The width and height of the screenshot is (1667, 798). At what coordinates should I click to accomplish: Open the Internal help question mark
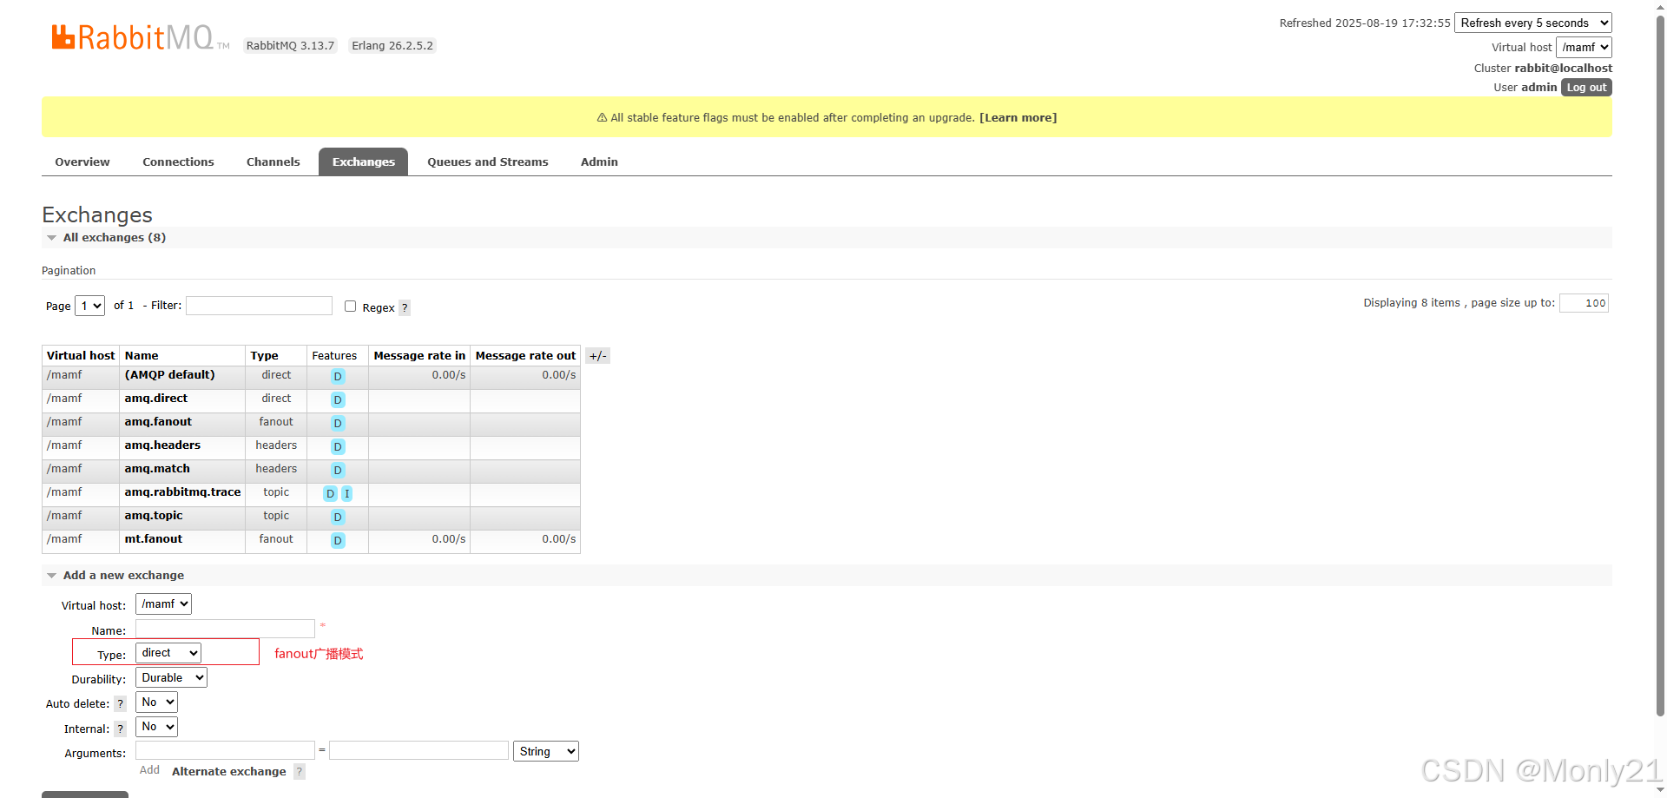[x=121, y=729]
